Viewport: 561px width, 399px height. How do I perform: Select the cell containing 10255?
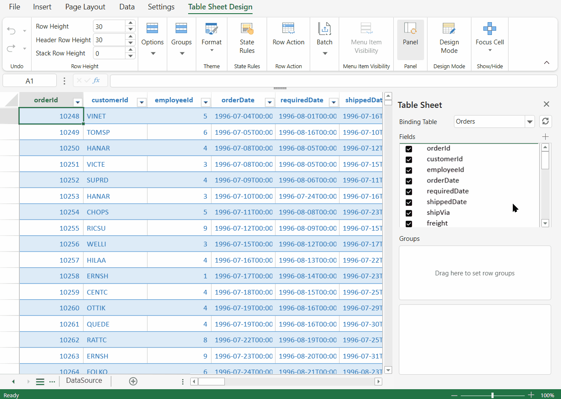click(x=51, y=228)
